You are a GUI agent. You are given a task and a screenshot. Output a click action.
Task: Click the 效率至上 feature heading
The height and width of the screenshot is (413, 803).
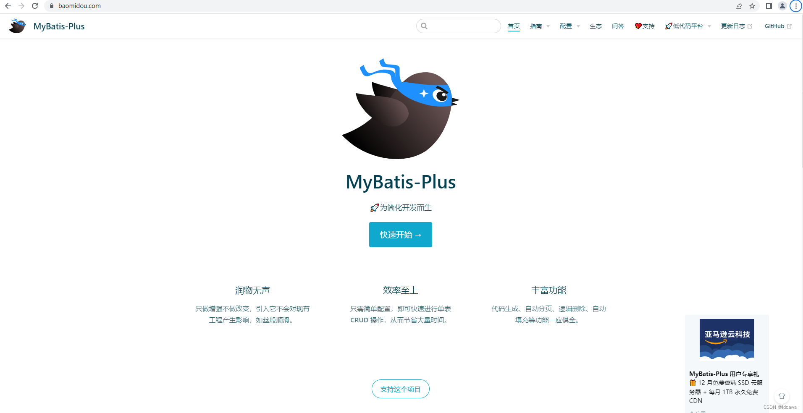tap(401, 290)
